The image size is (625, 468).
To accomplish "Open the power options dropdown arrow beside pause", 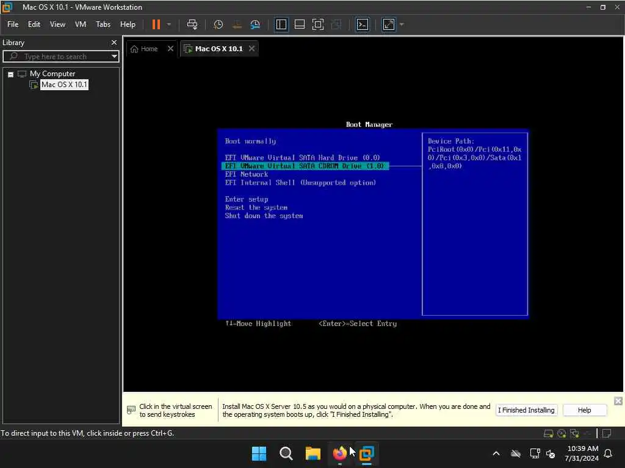I will coord(169,24).
